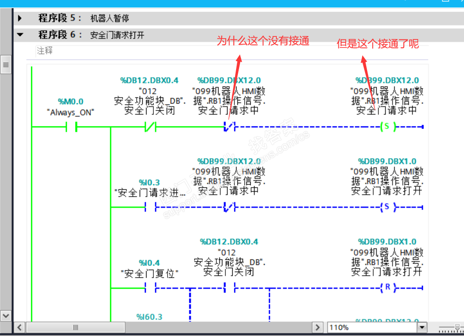The height and width of the screenshot is (336, 464).
Task: Click the 程序段 5 title 机器人暂停
Action: 110,18
